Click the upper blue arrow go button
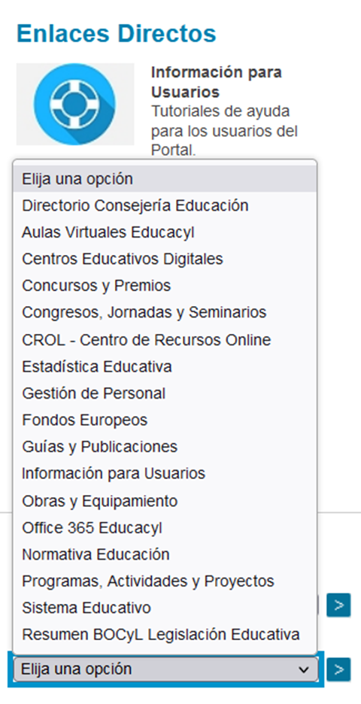Viewport: 361px width, 704px height. point(338,605)
